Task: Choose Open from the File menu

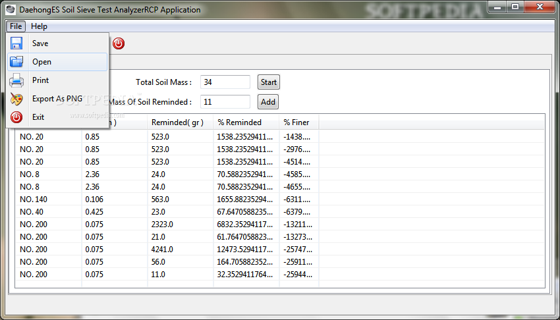Action: coord(57,62)
